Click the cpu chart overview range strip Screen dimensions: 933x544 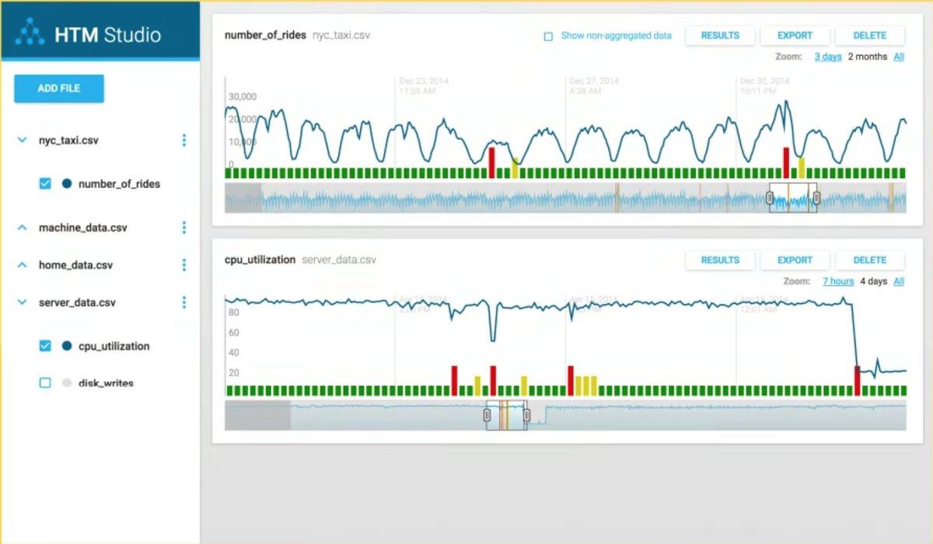565,416
